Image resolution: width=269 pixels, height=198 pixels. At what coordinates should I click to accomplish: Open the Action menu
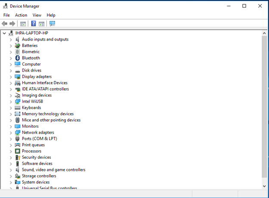21,15
